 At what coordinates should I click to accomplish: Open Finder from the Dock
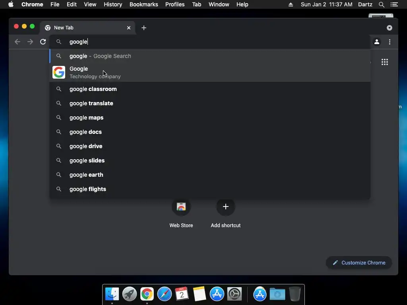tap(112, 294)
